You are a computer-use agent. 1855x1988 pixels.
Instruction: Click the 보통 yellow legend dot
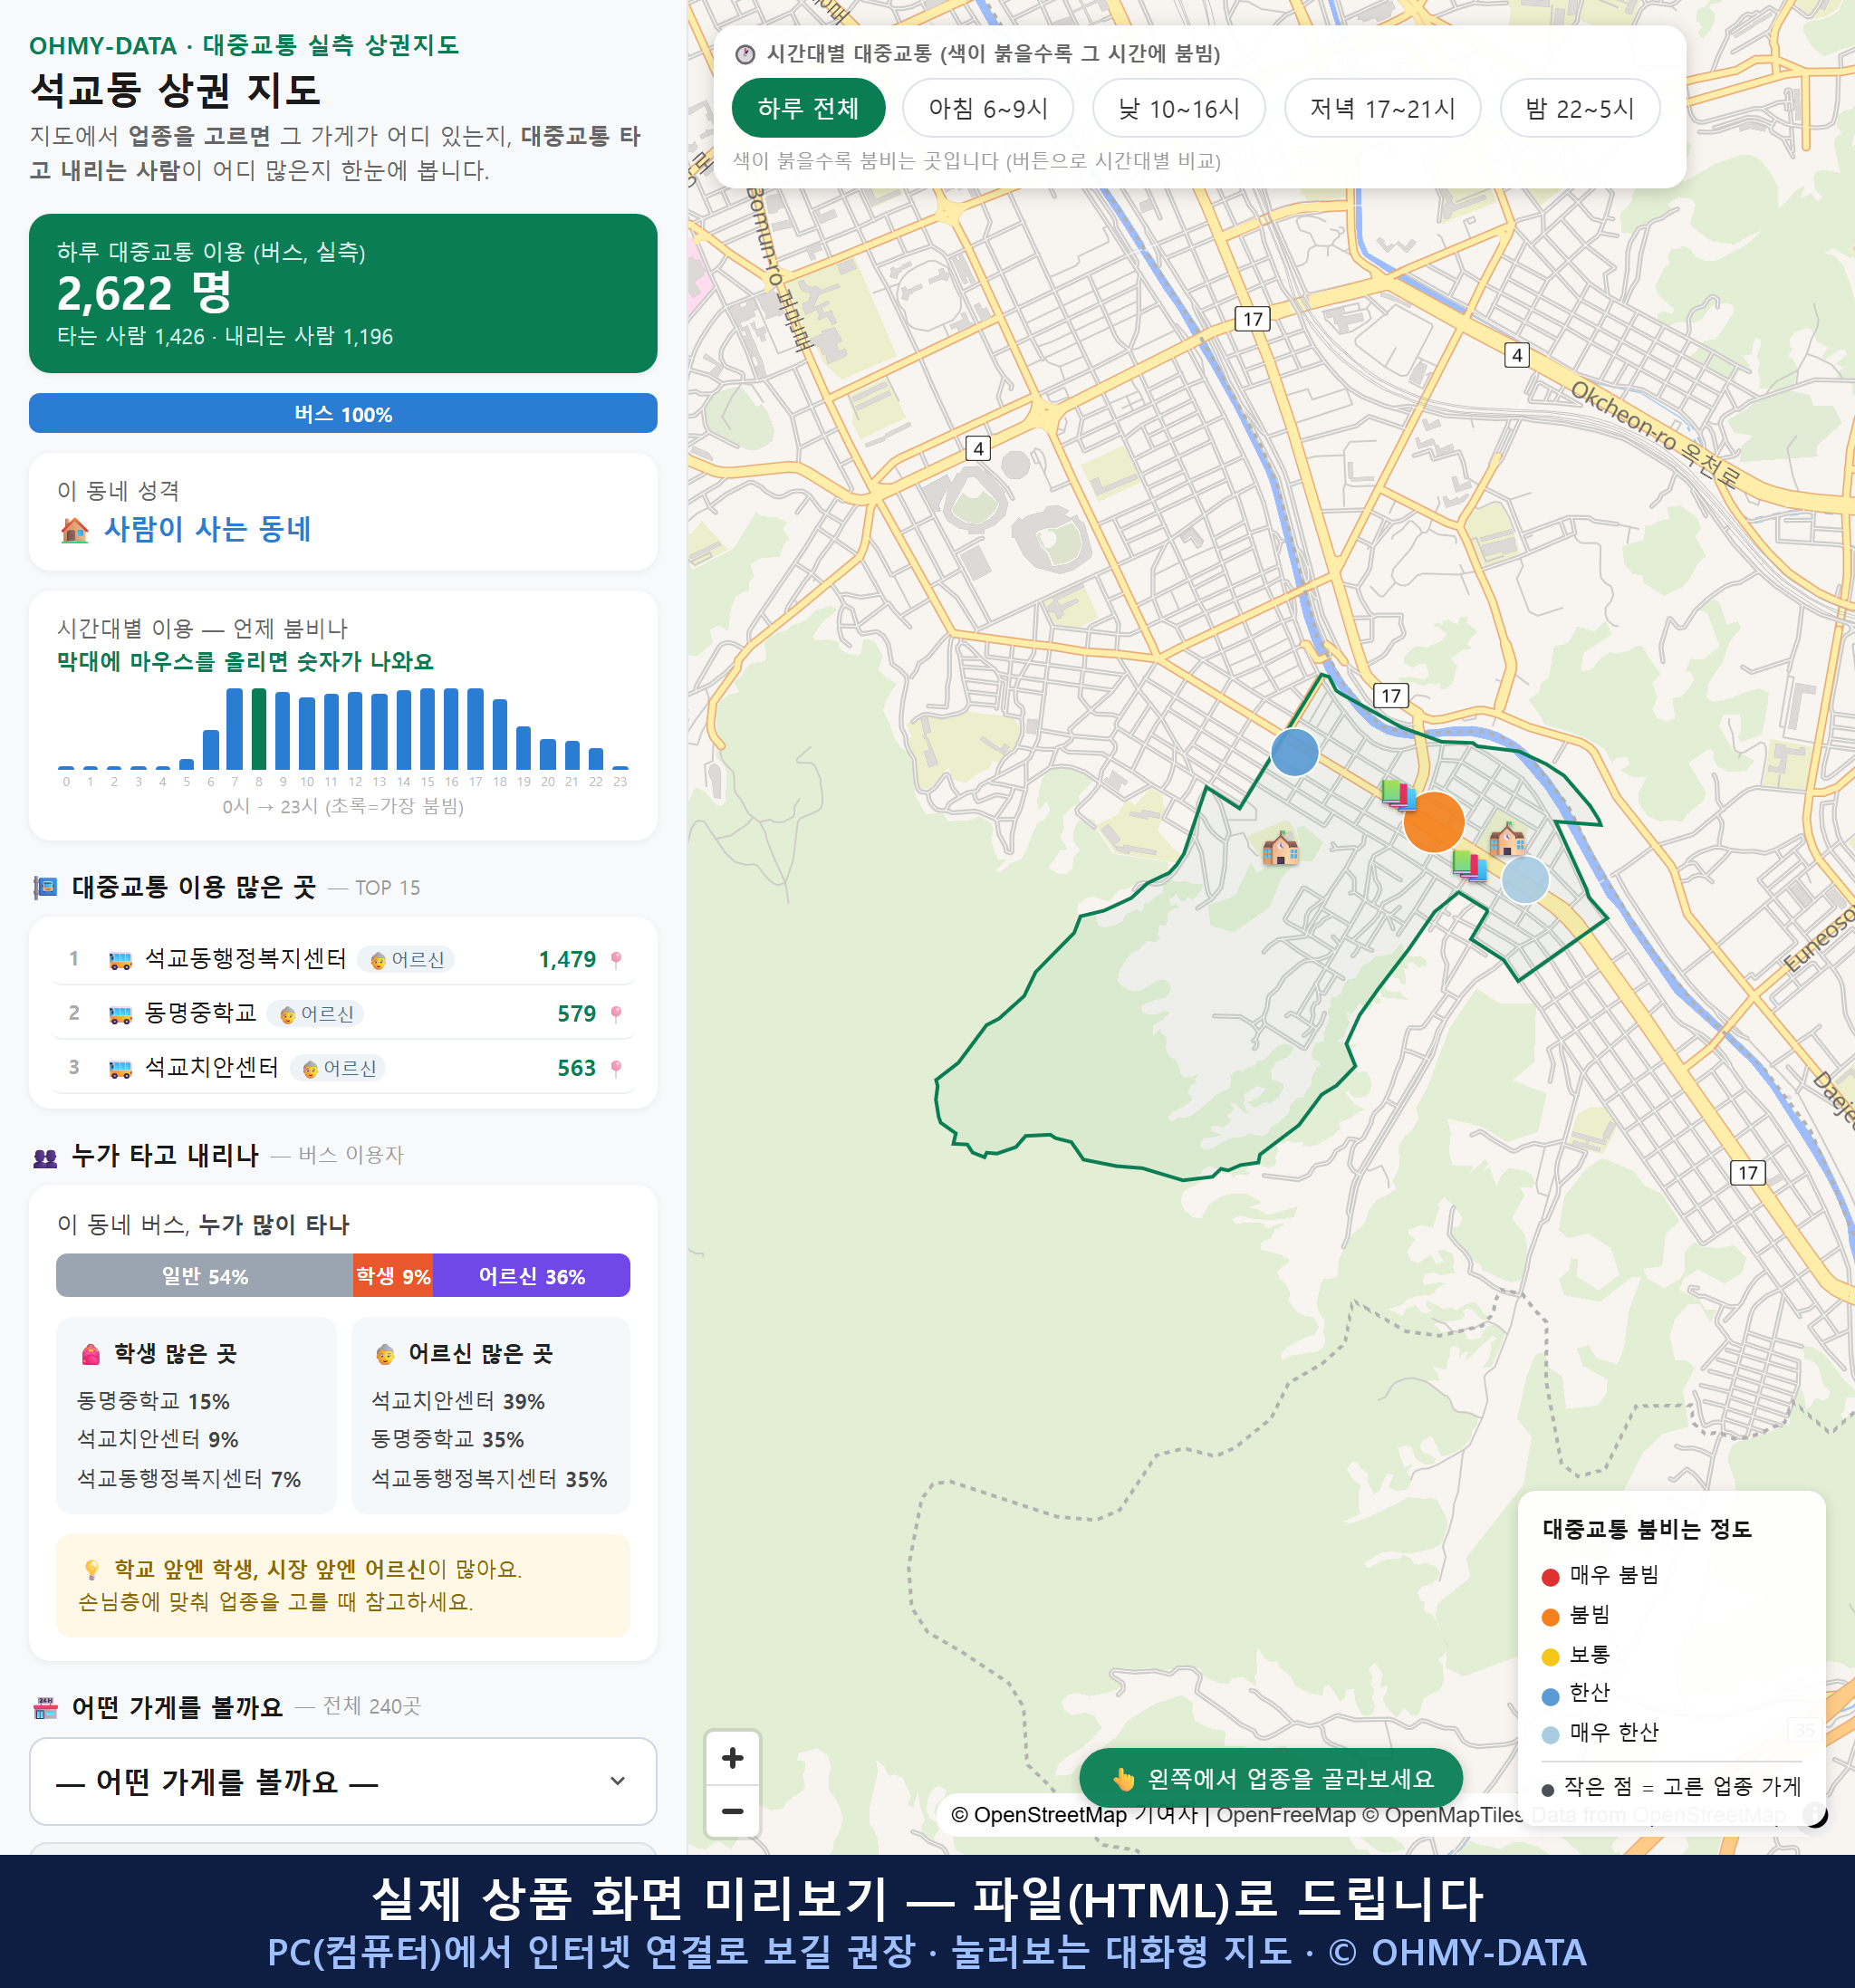coord(1550,1656)
